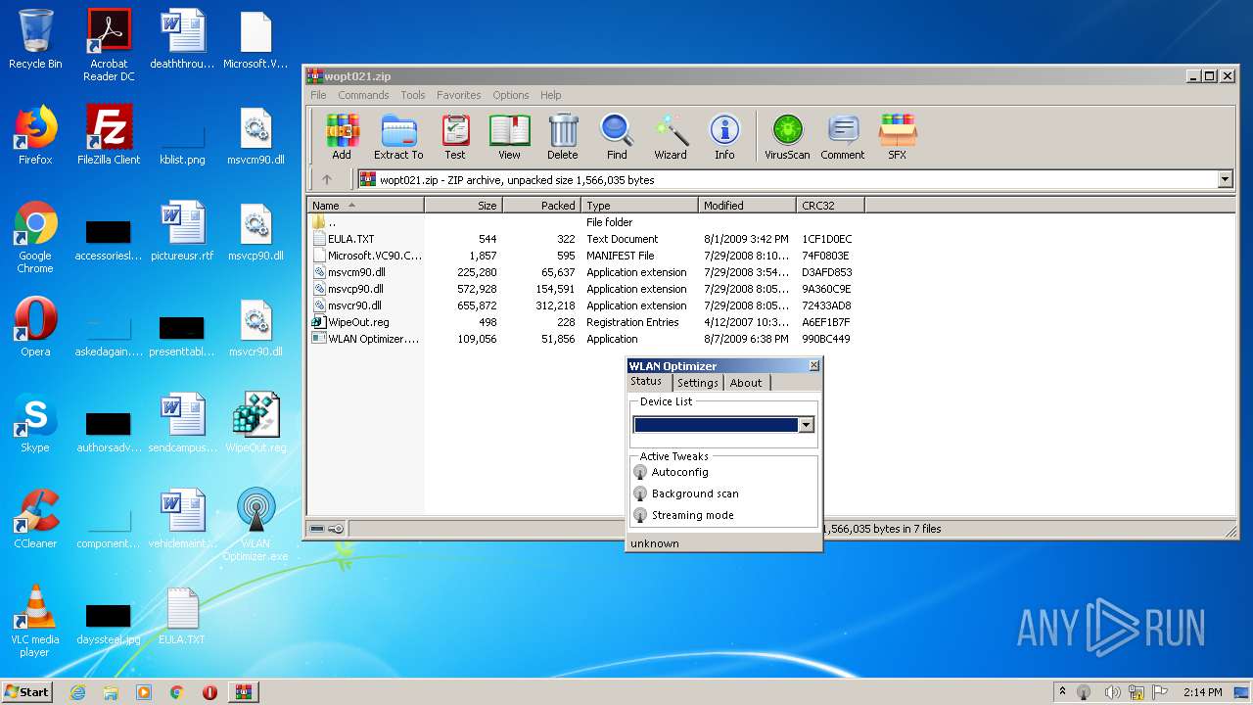Open the EULA.TXT desktop file
This screenshot has height=705, width=1253.
(182, 616)
